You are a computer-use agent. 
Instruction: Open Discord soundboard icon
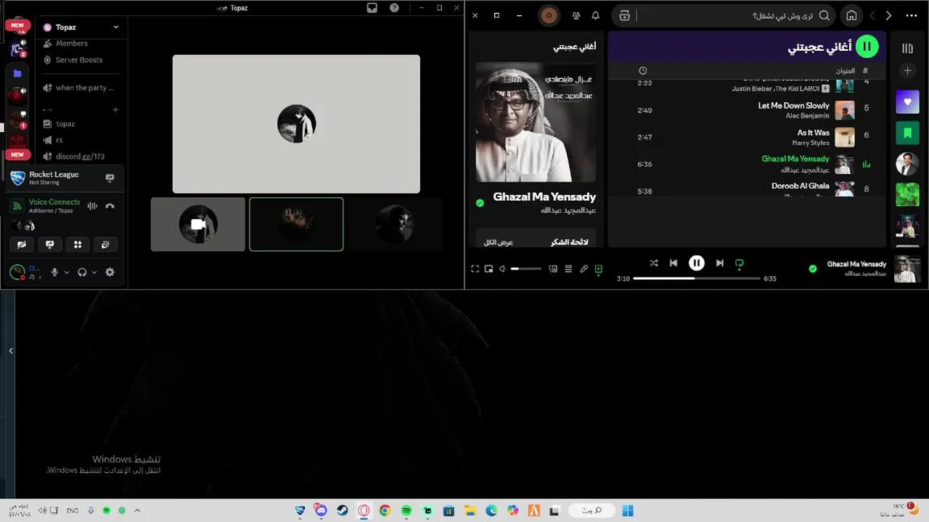[105, 244]
